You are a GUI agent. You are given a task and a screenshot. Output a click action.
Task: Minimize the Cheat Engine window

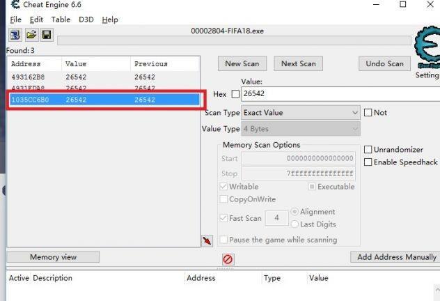[x=377, y=4]
